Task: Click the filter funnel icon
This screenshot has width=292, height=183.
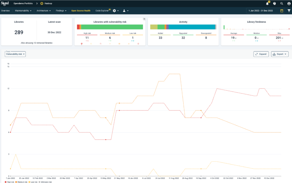Action: (289, 11)
